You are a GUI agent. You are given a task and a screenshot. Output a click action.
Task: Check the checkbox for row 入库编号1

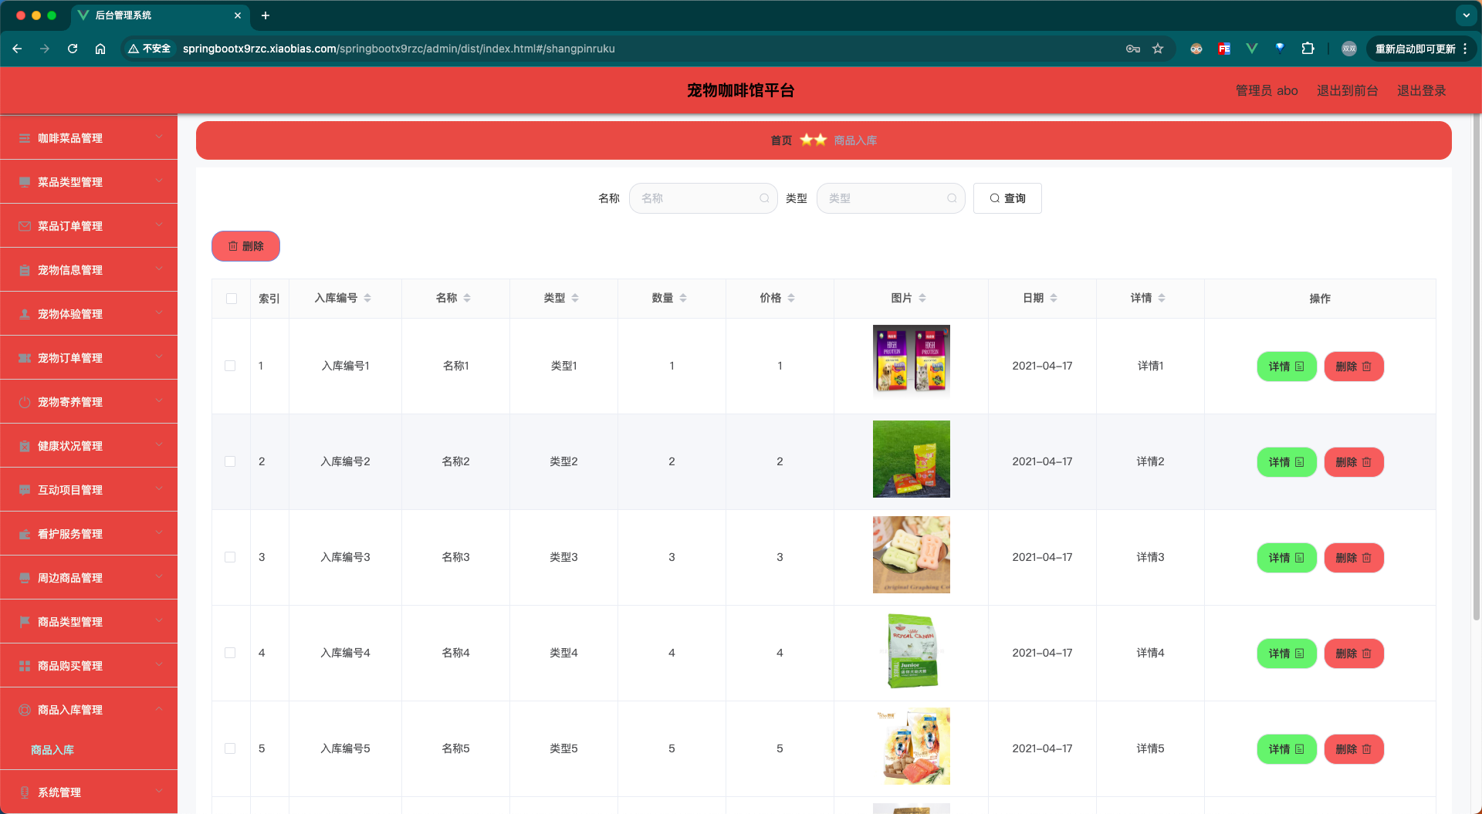pos(230,366)
